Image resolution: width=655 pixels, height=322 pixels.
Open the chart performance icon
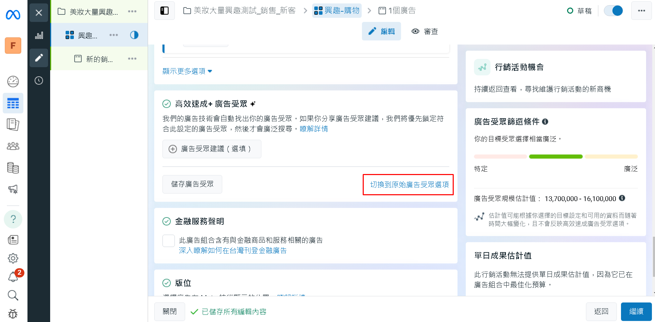(x=39, y=35)
